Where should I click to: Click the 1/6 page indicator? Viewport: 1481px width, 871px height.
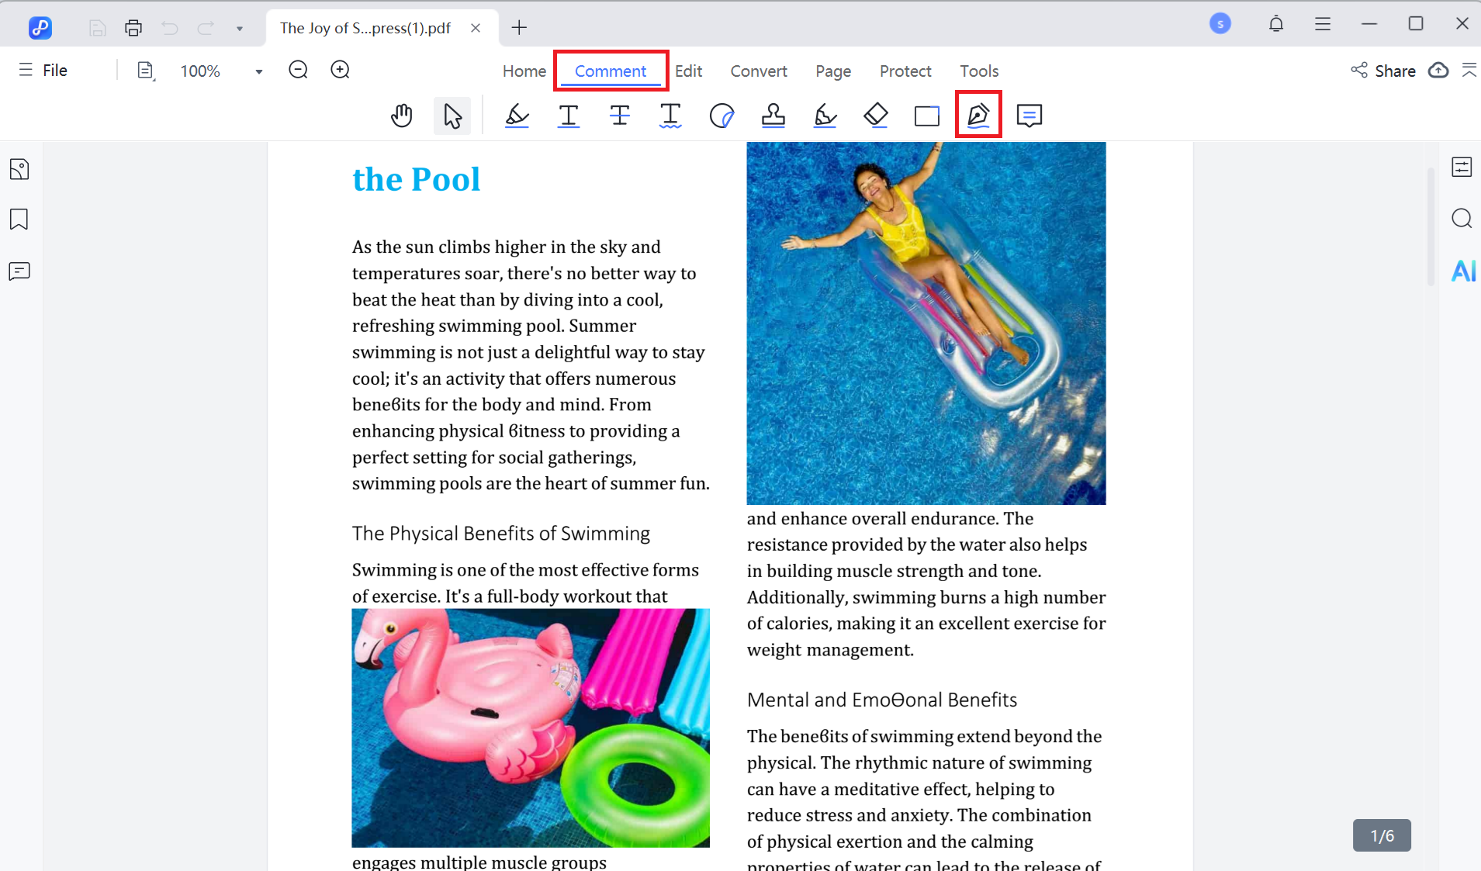(1381, 835)
